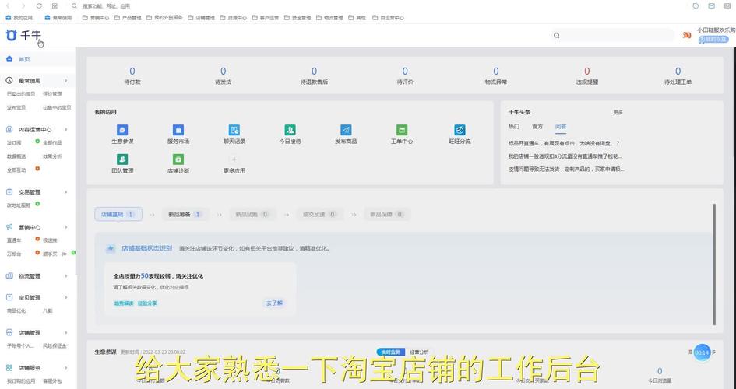Open 已卖出的宝贝 sidebar link
This screenshot has width=736, height=389.
tap(21, 93)
